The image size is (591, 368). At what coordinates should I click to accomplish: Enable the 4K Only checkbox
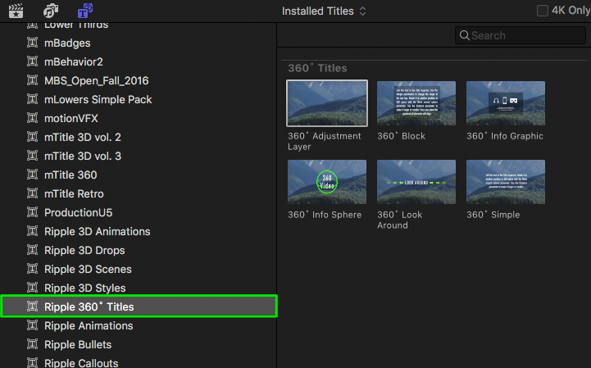coord(543,11)
